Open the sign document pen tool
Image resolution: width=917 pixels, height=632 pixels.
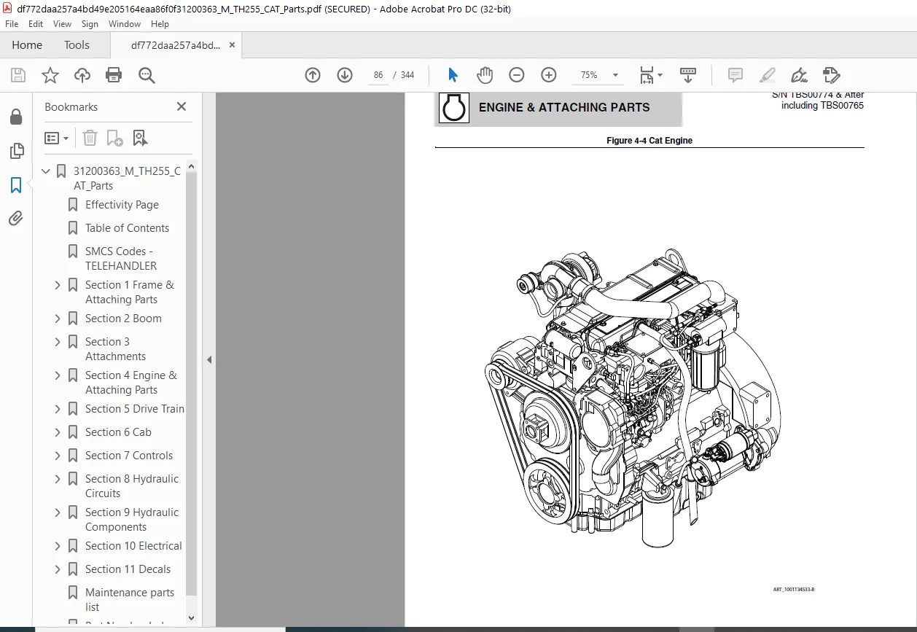799,75
